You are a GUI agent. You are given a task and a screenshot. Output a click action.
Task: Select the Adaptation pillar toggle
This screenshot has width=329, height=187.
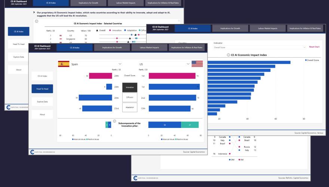point(130,107)
